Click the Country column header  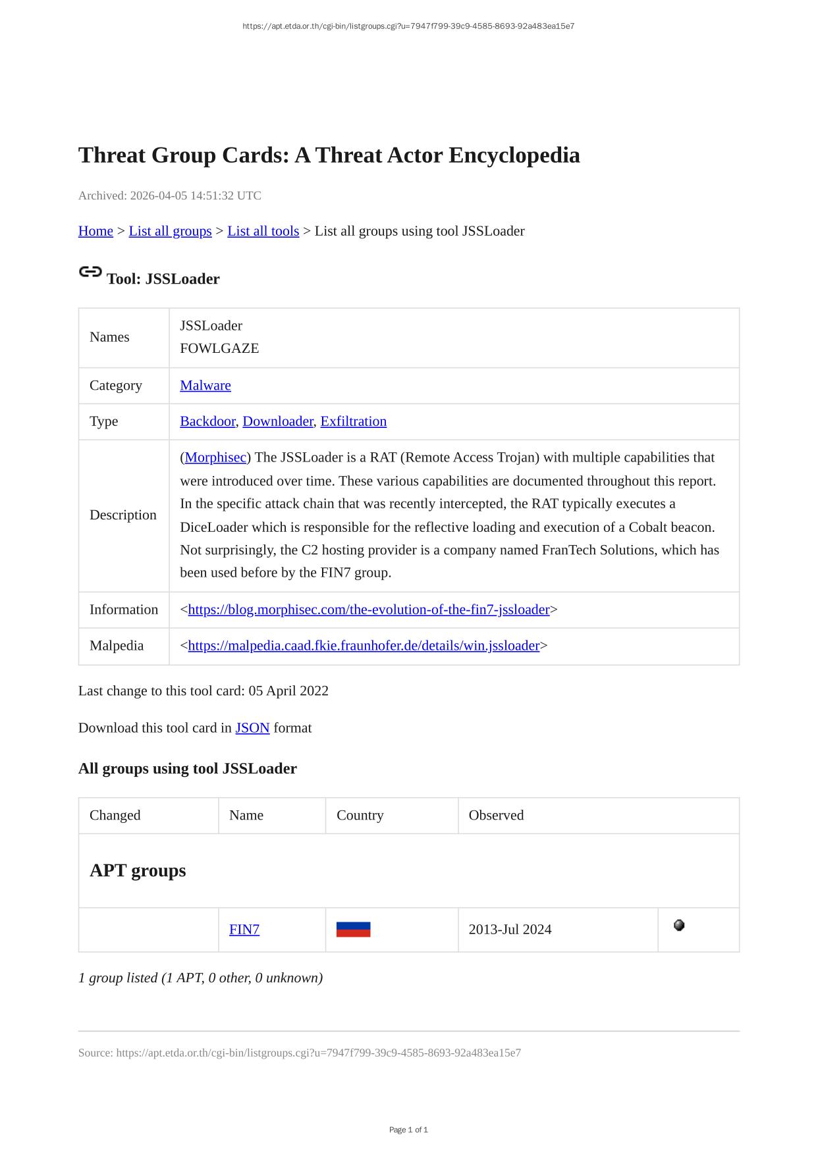pyautogui.click(x=360, y=816)
